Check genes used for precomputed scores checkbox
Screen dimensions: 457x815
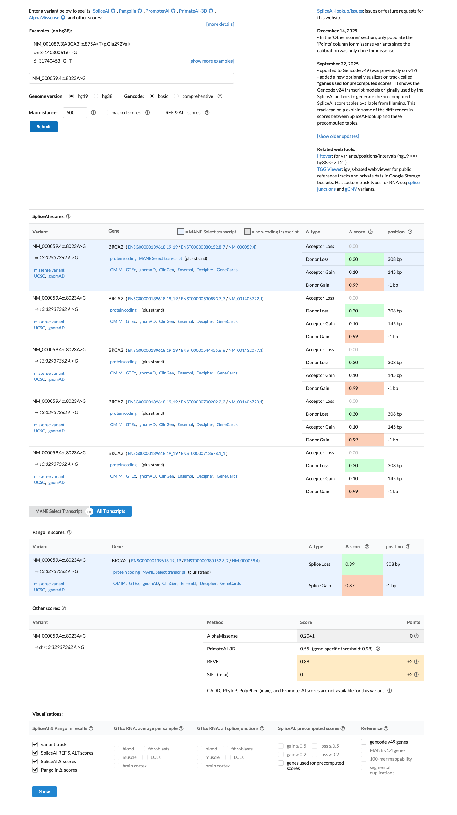click(281, 763)
